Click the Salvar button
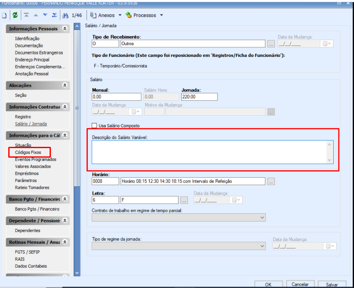 coord(332,285)
